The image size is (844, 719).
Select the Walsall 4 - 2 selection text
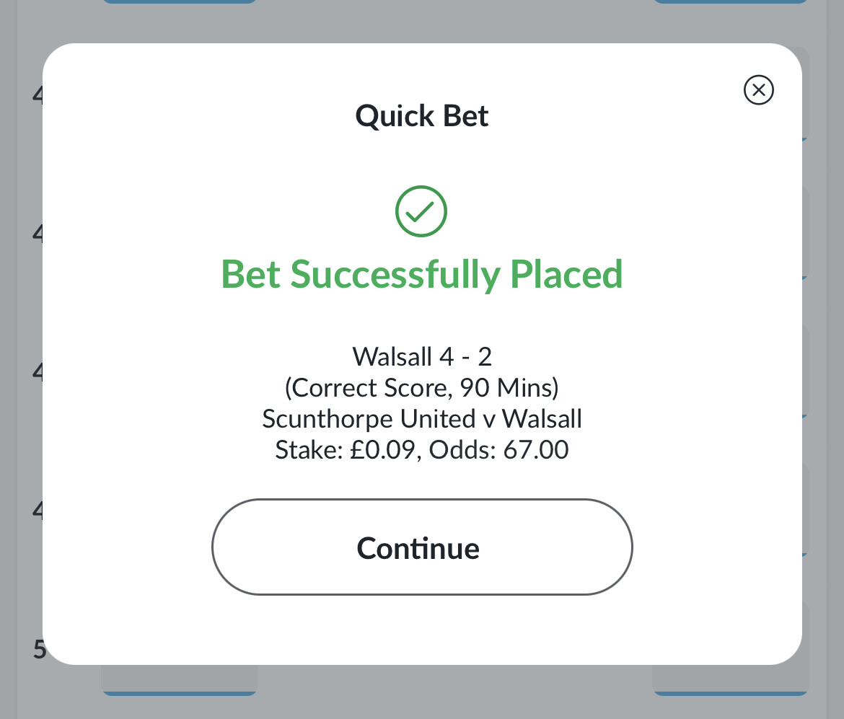[422, 356]
